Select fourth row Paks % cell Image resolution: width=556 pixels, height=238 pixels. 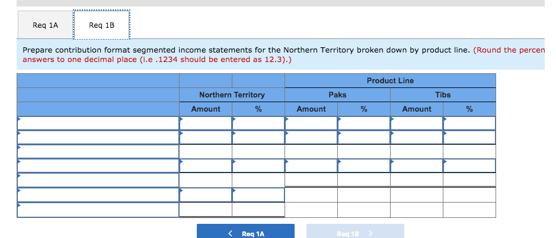(x=364, y=165)
